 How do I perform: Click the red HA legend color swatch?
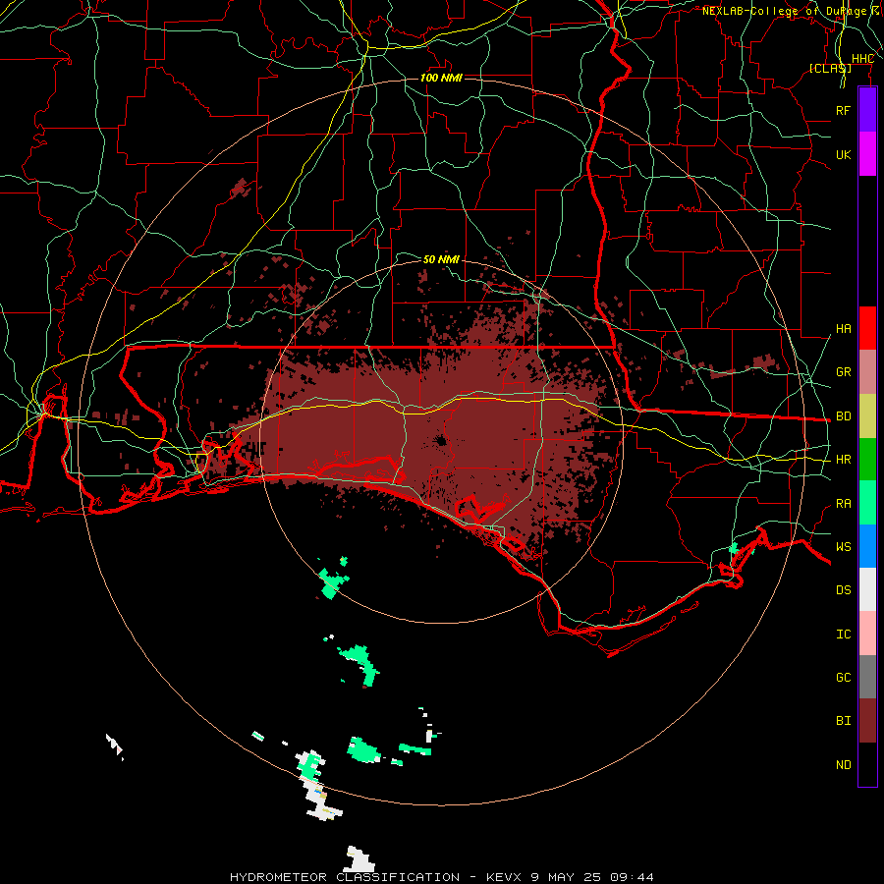pos(867,328)
